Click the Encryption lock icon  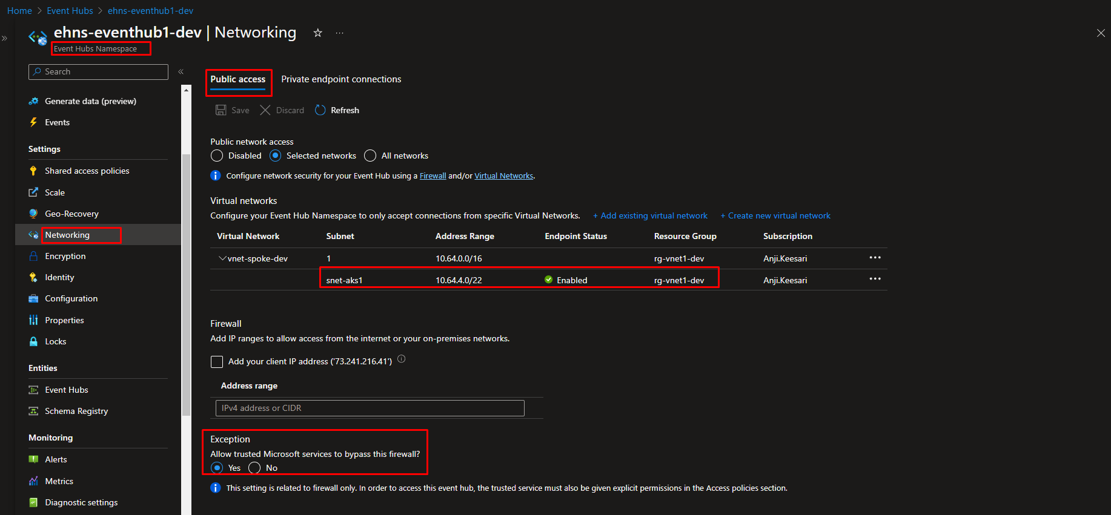click(33, 256)
